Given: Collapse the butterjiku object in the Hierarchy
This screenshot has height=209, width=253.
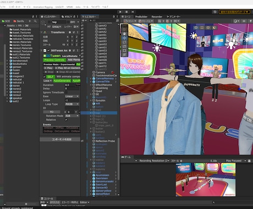Looking at the screenshot, I should pyautogui.click(x=91, y=122).
